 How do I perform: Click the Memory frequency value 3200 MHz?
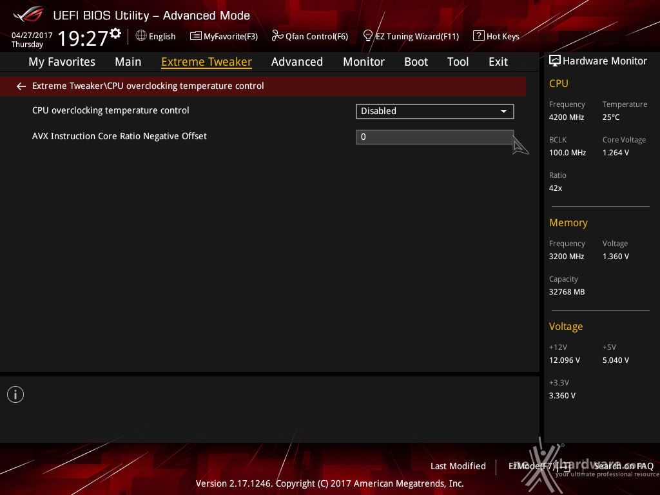[567, 257]
